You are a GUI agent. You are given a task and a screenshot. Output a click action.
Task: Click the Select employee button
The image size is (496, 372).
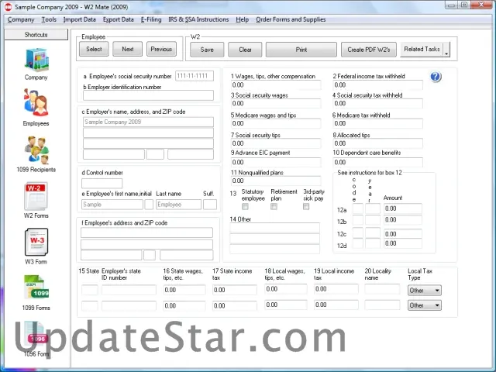[94, 49]
